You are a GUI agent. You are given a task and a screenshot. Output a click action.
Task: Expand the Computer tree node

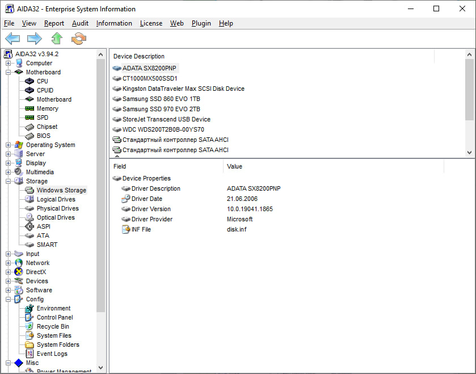pos(8,63)
